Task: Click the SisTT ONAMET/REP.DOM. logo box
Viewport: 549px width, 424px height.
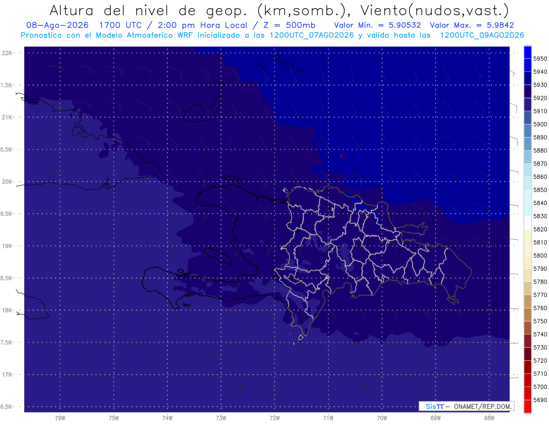Action: (x=466, y=406)
